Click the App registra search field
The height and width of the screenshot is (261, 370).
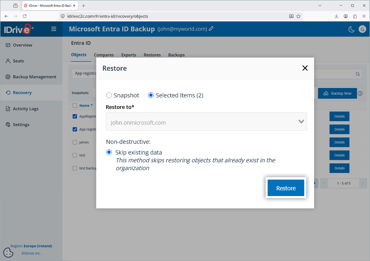84,74
